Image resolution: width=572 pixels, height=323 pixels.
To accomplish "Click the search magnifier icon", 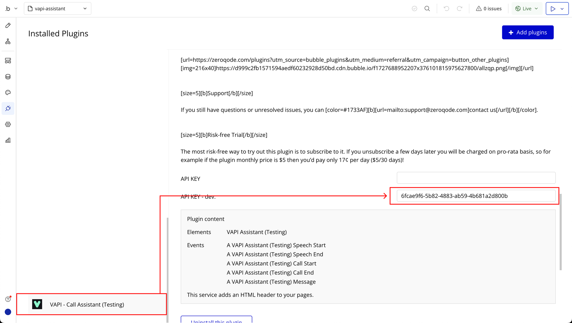I will 427,9.
